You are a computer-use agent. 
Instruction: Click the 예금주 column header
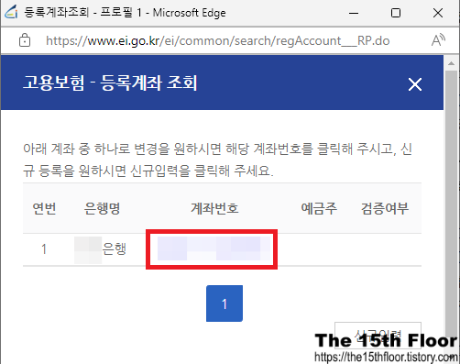(x=319, y=208)
